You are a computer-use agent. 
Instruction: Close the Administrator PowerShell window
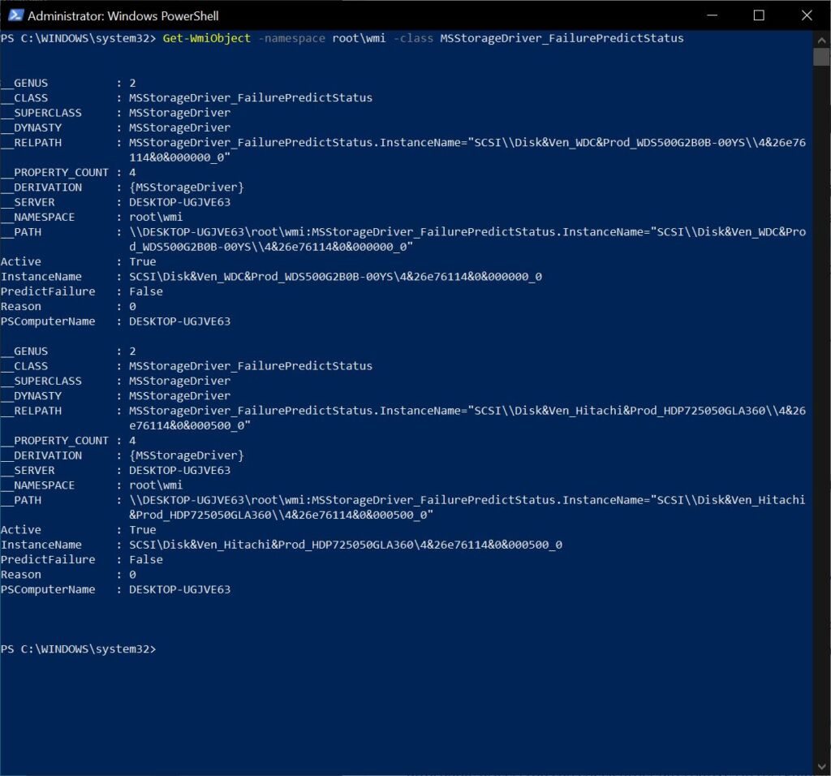point(806,15)
